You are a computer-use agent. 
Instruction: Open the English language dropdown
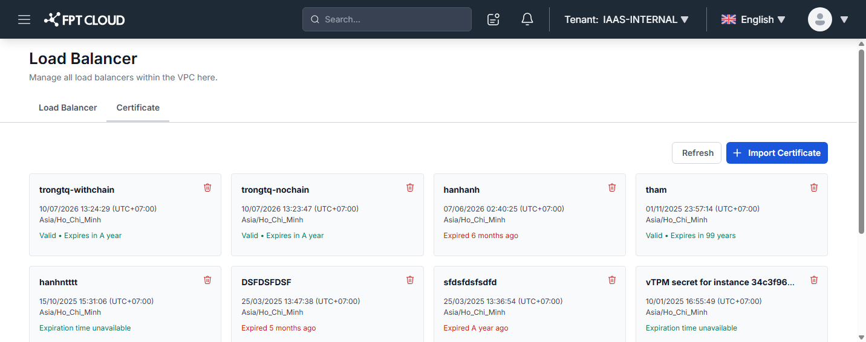tap(754, 19)
